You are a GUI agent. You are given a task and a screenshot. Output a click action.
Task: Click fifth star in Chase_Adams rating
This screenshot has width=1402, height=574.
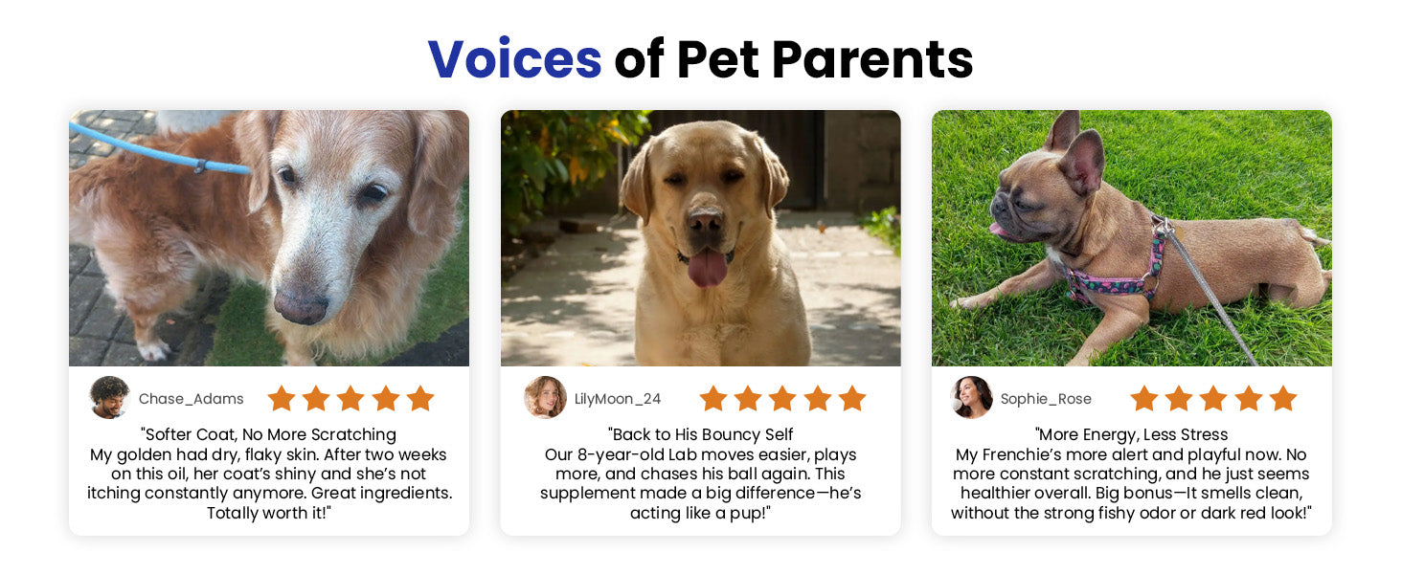[x=420, y=398]
